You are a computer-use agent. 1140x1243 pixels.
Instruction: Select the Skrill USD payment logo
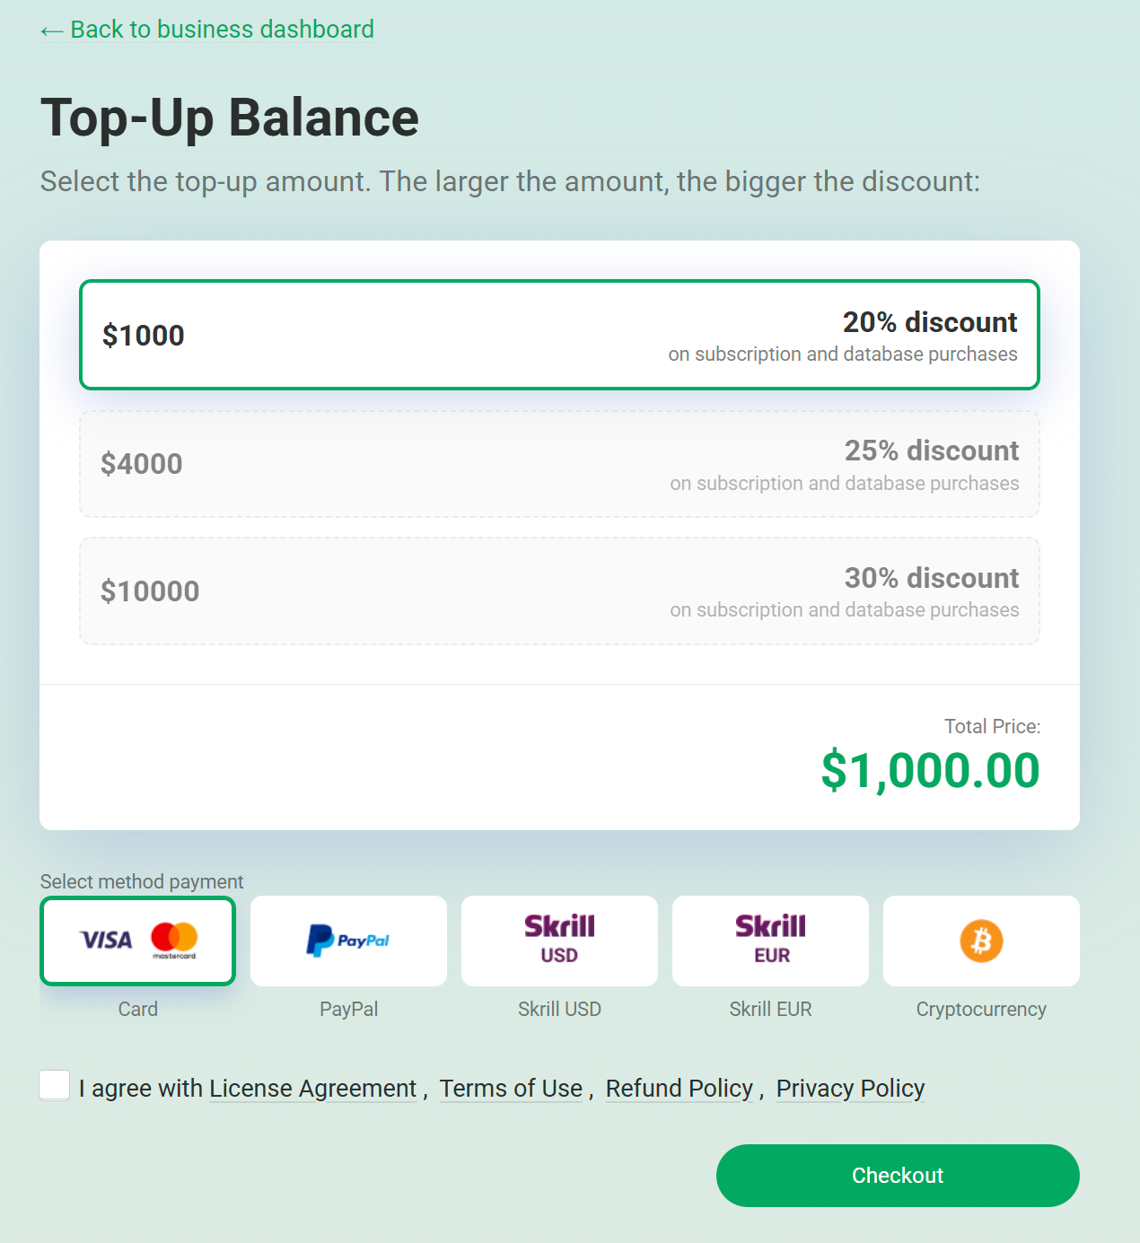point(559,941)
